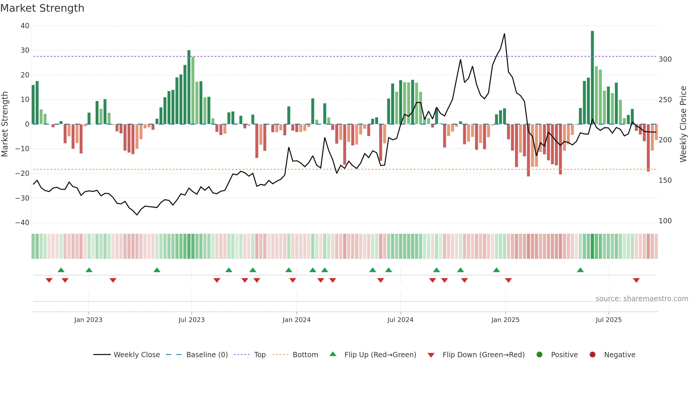Click the red Negative legend dot
This screenshot has width=698, height=393.
[x=592, y=355]
